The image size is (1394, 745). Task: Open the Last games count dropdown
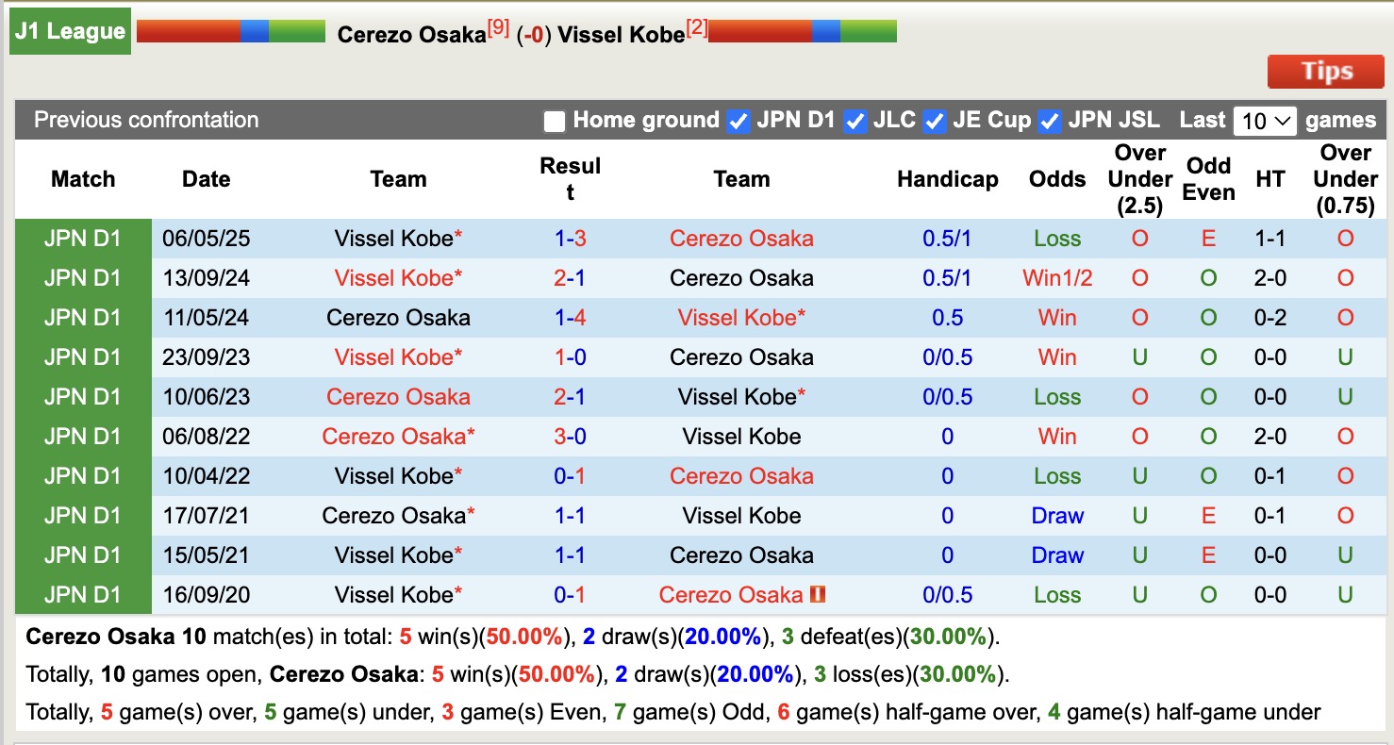tap(1265, 121)
